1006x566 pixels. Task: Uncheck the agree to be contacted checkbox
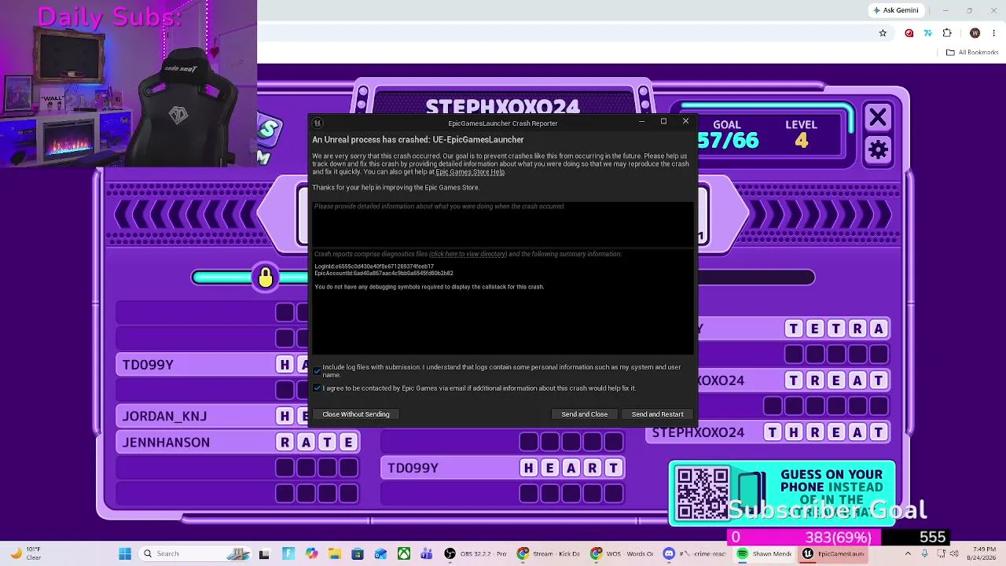click(x=318, y=388)
